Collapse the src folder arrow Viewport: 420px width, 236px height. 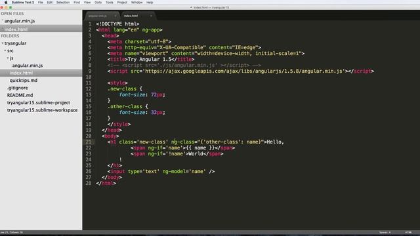point(5,50)
